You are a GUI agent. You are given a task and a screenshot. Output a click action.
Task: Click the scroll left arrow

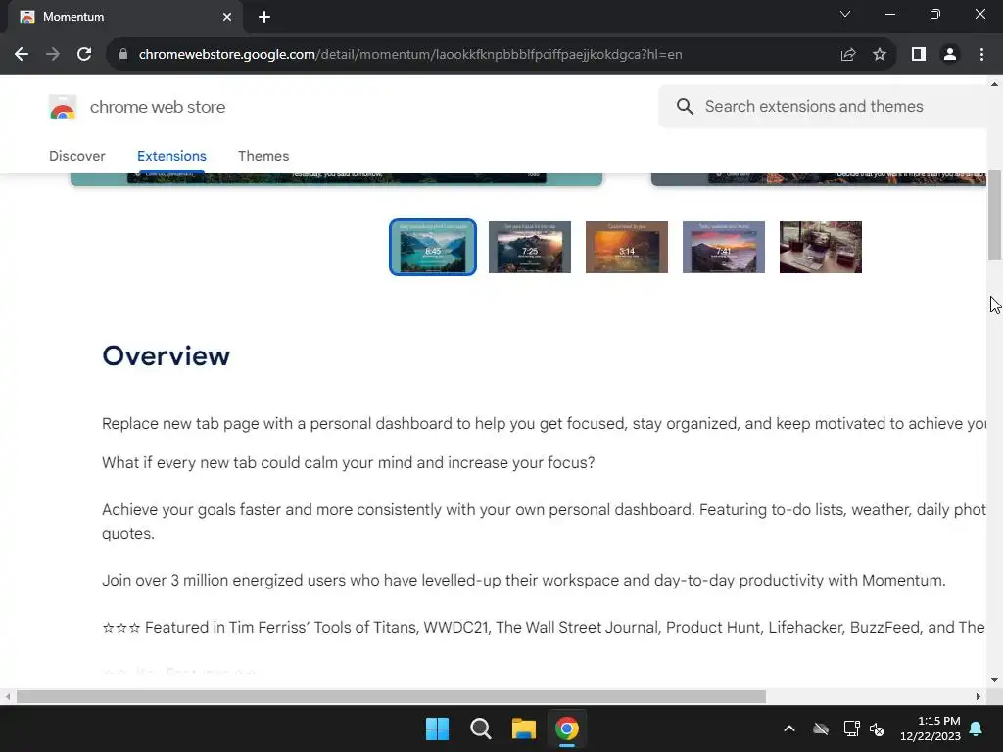pyautogui.click(x=8, y=696)
